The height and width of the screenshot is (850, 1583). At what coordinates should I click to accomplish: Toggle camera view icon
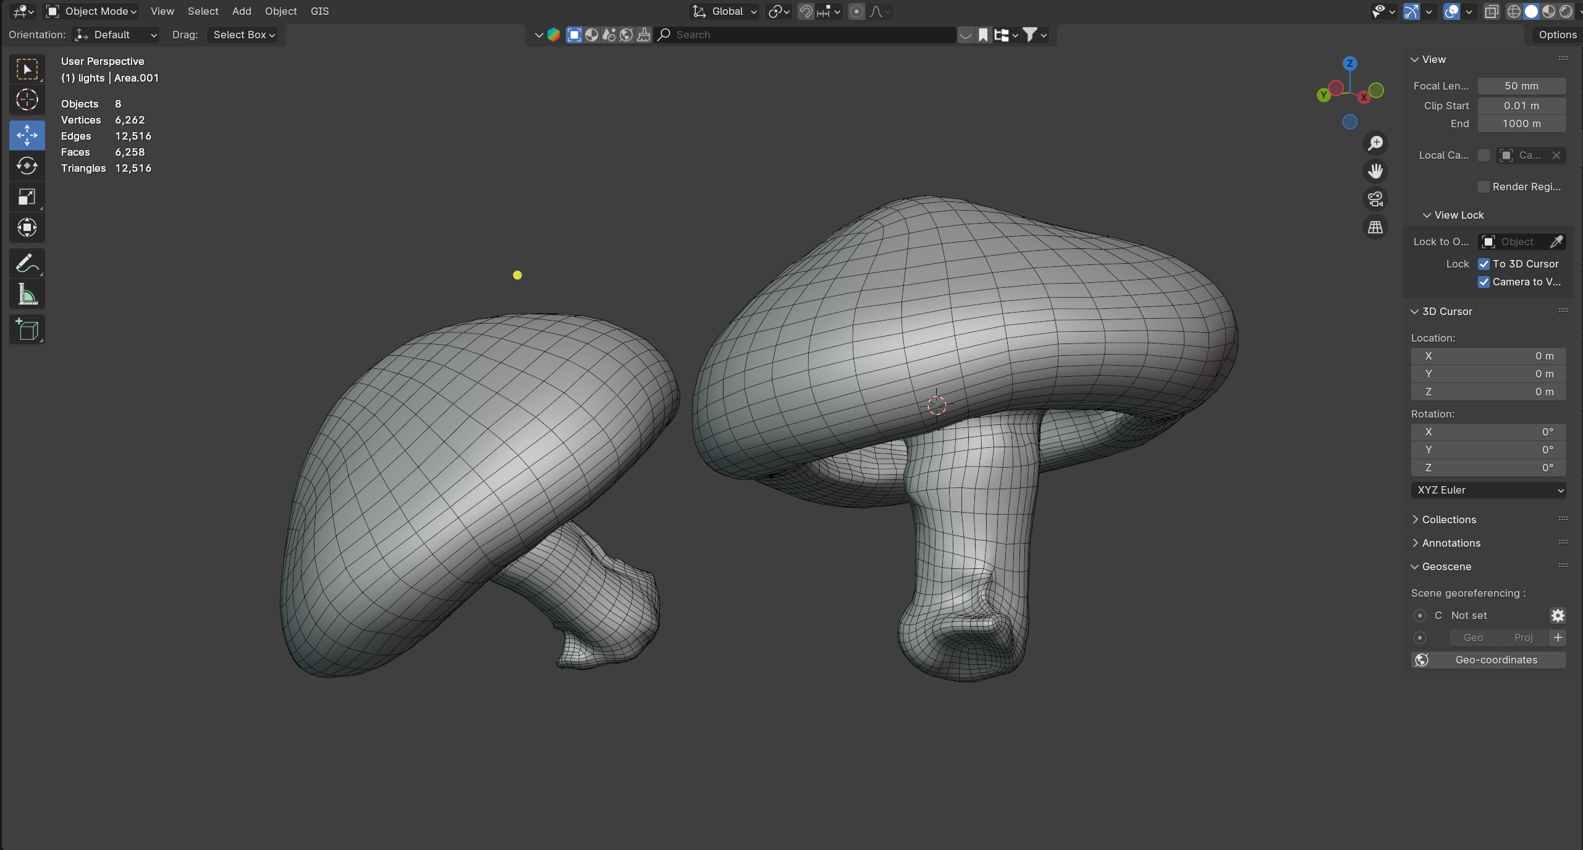coord(1375,199)
